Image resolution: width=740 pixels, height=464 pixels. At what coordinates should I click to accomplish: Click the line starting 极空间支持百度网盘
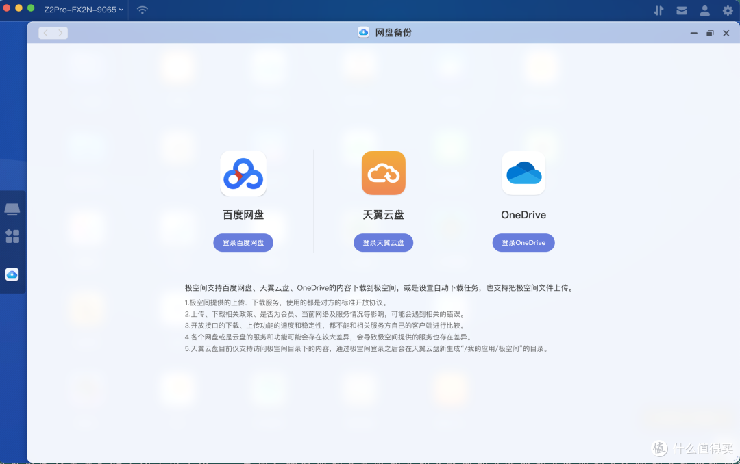tap(380, 287)
